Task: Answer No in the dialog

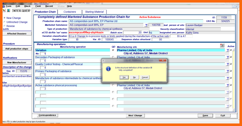Action: tap(134, 77)
